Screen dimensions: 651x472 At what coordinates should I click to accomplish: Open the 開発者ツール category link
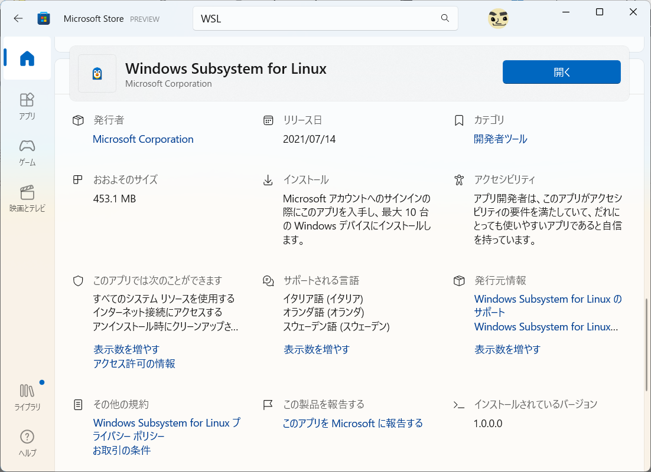500,139
